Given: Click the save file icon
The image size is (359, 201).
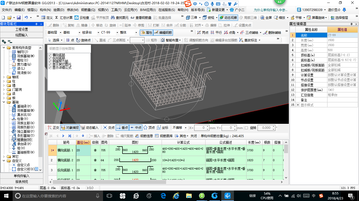Looking at the screenshot, I should click(19, 18).
